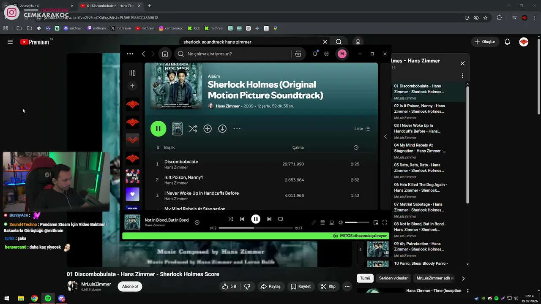Open Spotify friend activity icon
The height and width of the screenshot is (304, 541).
coord(326,54)
